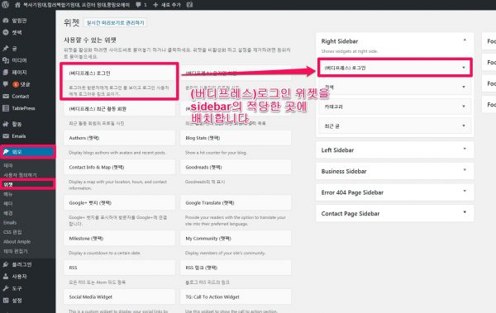Viewport: 496px width, 313px height.
Task: Click the 글 posts pin icon
Action: click(6, 48)
